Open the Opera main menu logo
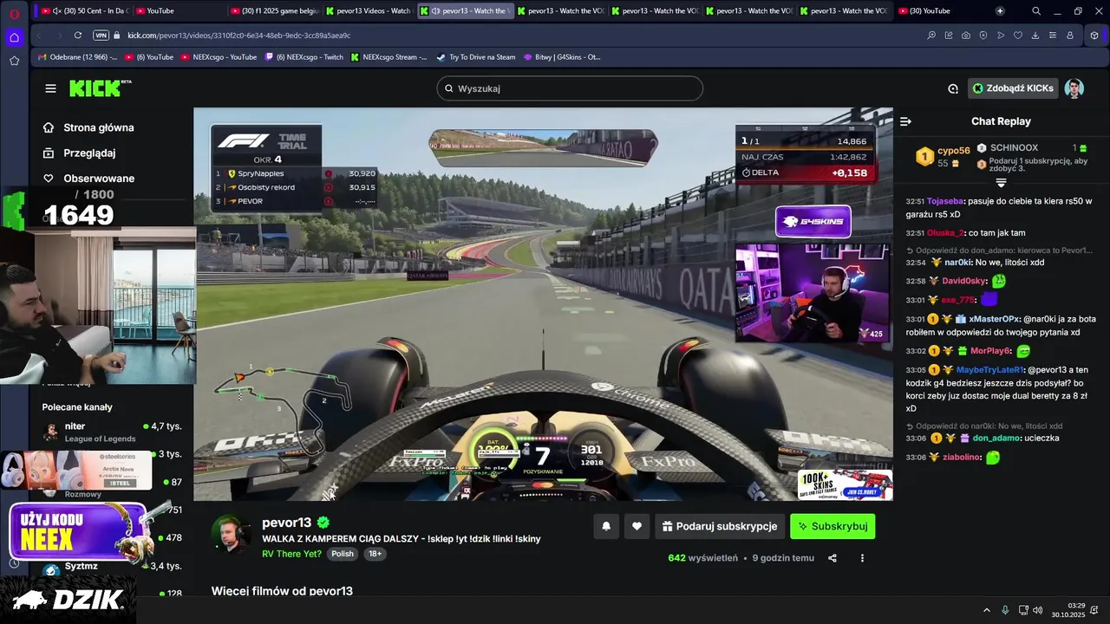Image resolution: width=1110 pixels, height=624 pixels. (14, 15)
